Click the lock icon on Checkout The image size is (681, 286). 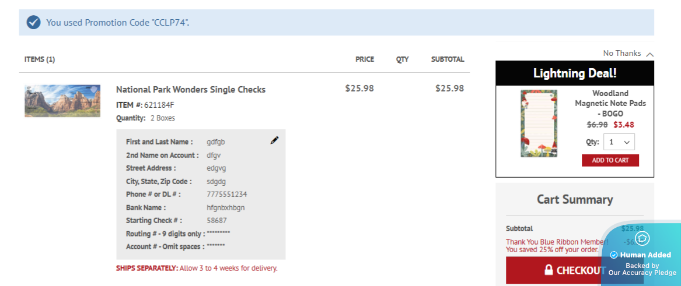pyautogui.click(x=549, y=270)
